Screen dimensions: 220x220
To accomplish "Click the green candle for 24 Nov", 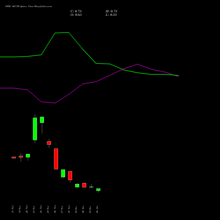I will click(42, 120).
